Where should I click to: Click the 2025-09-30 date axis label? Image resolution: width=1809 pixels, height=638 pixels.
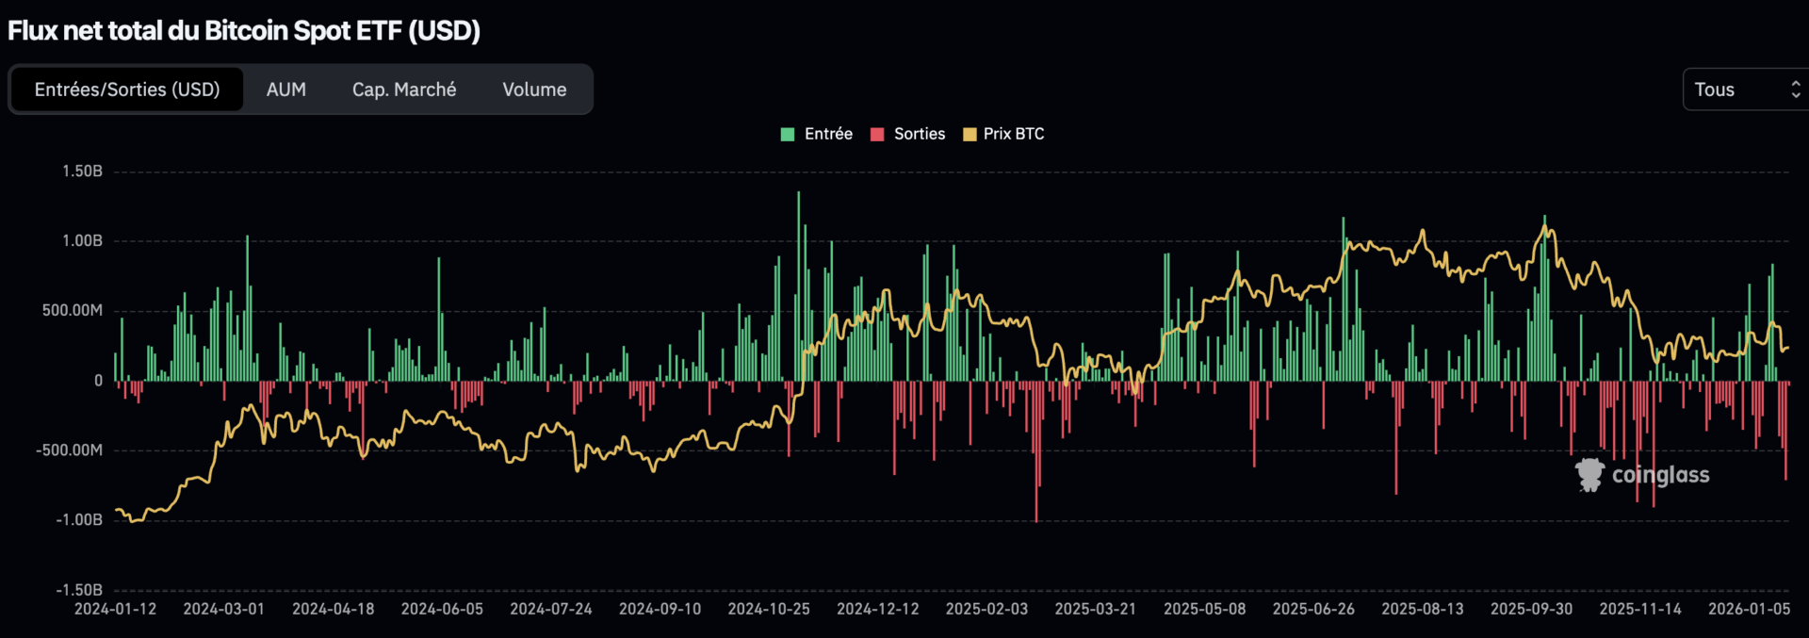pyautogui.click(x=1531, y=609)
